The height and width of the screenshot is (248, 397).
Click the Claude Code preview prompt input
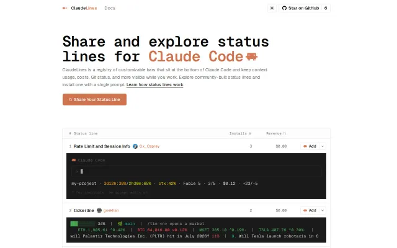pyautogui.click(x=196, y=172)
